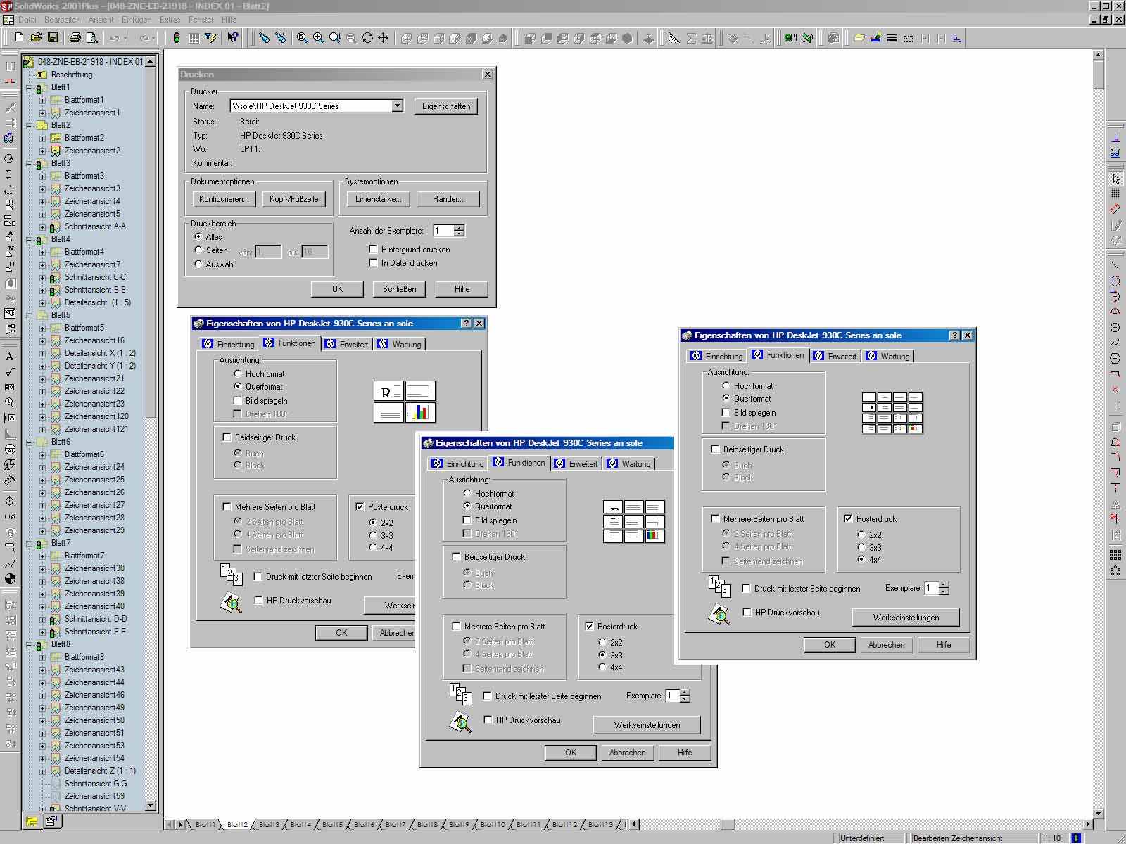
Task: Click the text annotation A tool
Action: [x=10, y=357]
